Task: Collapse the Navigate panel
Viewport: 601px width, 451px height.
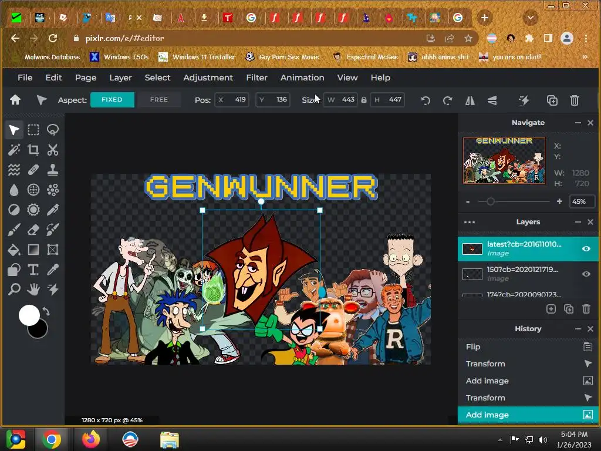Action: (578, 123)
